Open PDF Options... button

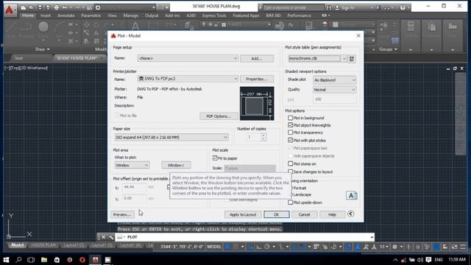219,116
